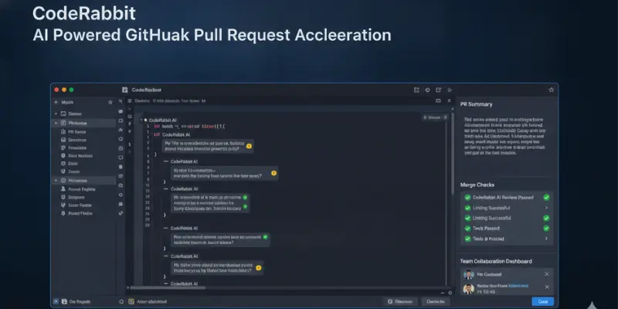This screenshot has width=618, height=309.
Task: Expand the chevron on the first Linting Successful row
Action: tap(546, 208)
